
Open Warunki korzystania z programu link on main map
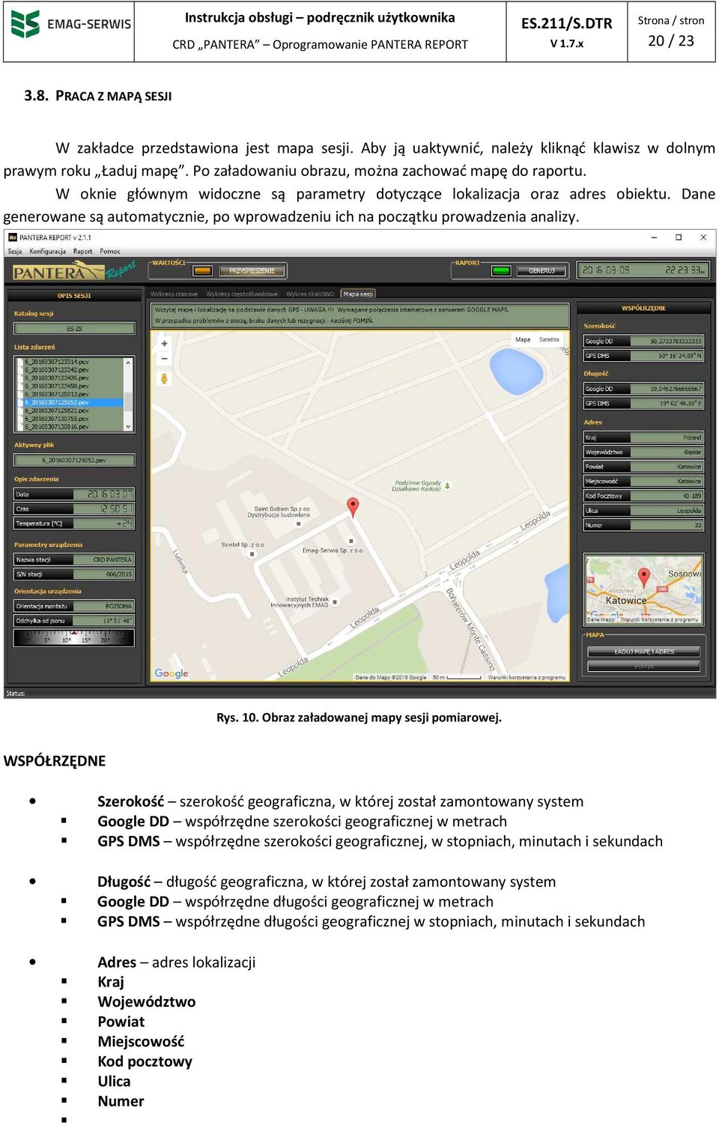click(x=527, y=677)
